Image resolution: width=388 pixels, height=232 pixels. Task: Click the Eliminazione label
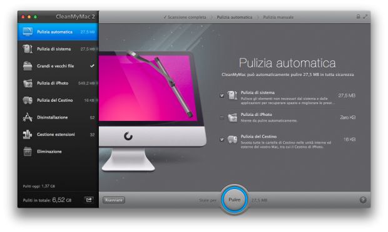49,152
